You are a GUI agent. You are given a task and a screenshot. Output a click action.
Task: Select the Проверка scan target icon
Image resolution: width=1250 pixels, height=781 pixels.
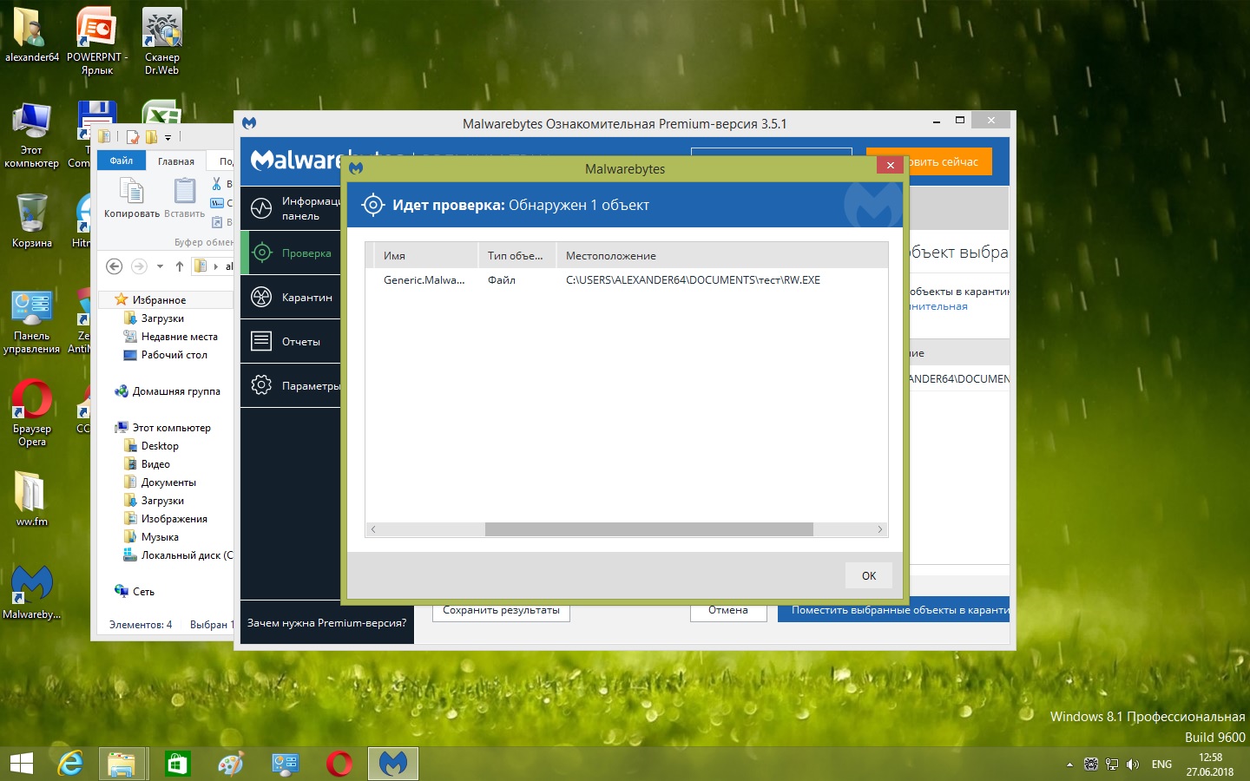(x=261, y=253)
